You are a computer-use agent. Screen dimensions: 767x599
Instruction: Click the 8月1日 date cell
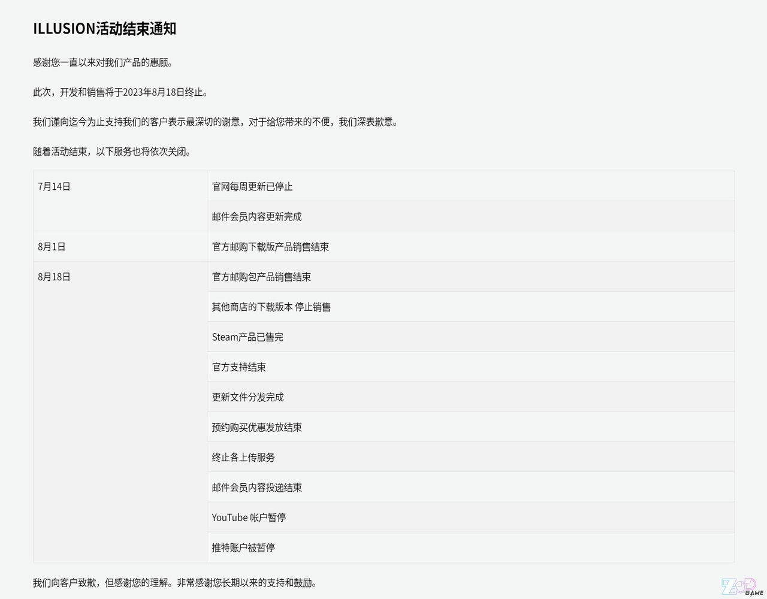[52, 247]
